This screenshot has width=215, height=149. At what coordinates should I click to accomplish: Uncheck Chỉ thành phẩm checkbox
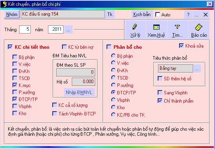[x=160, y=101]
